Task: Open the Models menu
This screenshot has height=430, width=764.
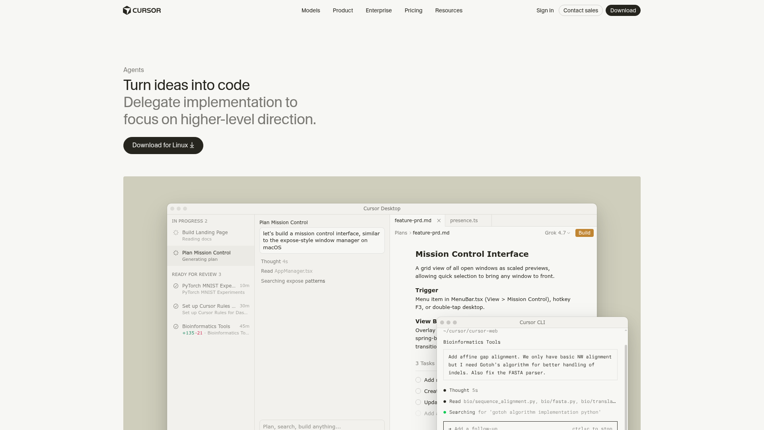Action: 311,10
